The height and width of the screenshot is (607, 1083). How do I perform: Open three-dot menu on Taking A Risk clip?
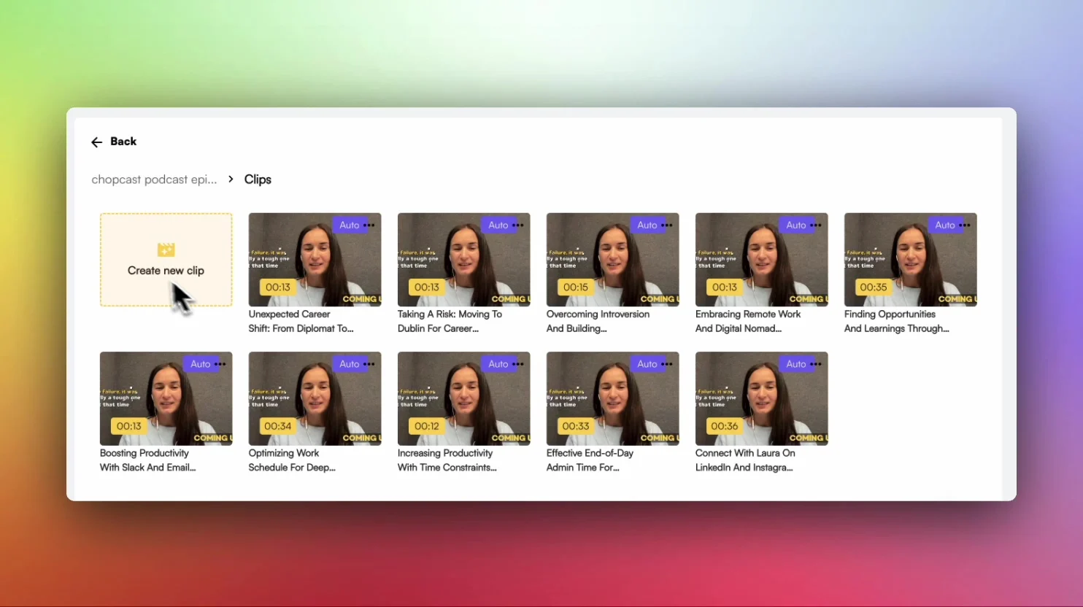click(518, 225)
